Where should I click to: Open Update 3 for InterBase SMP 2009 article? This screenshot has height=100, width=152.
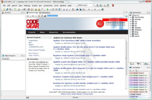coord(77,41)
